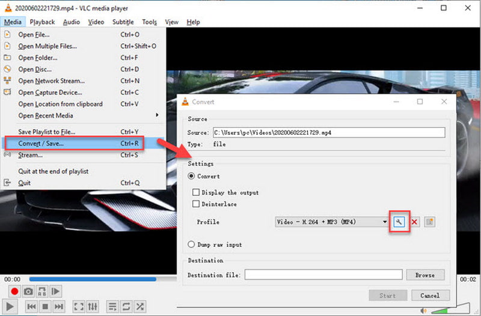Screen dimensions: 481x316
Task: Maximize the Convert dialog window
Action: [x=420, y=102]
